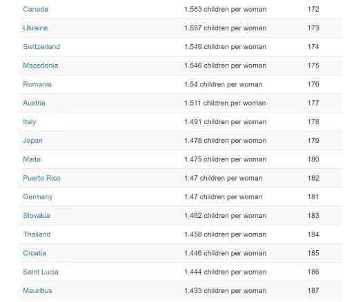Open the Saint Lucia country link

coord(41,272)
